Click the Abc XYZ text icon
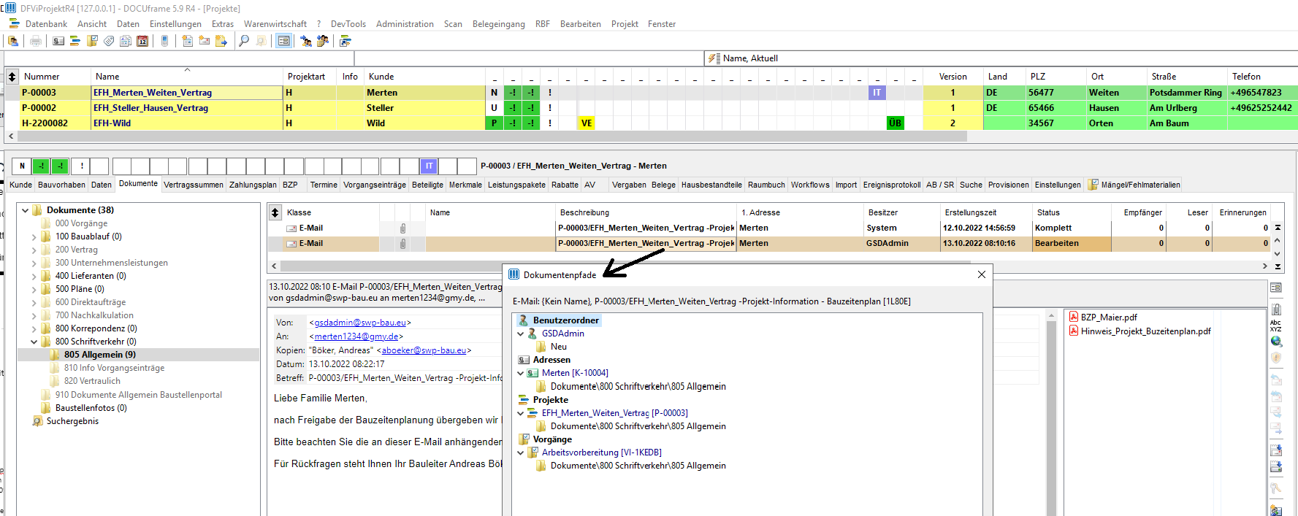Viewport: 1298px width, 516px height. (1276, 326)
